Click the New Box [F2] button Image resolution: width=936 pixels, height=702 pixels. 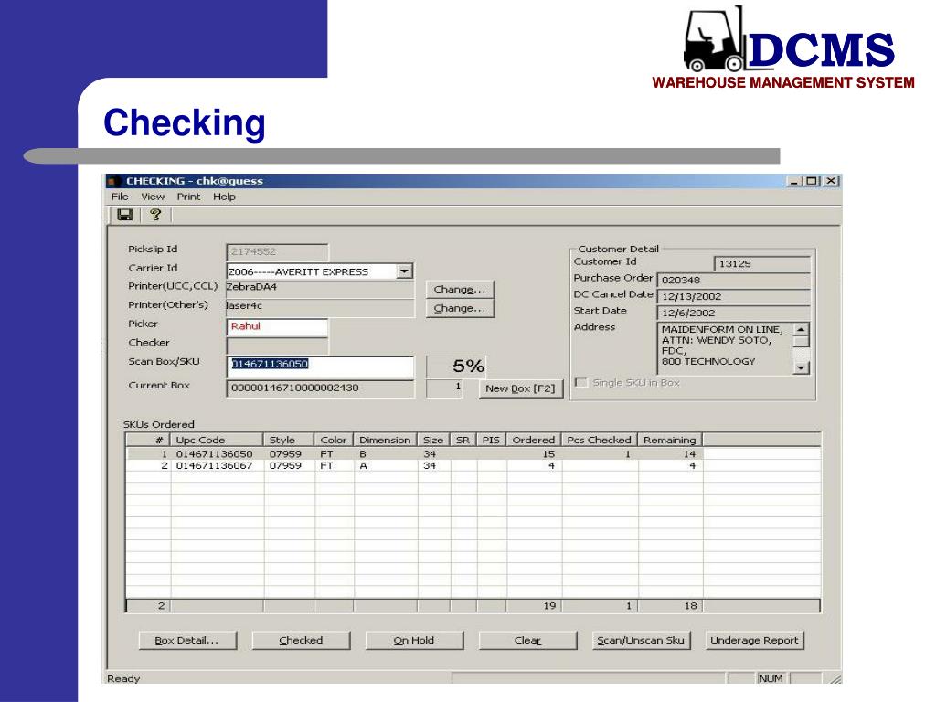point(520,388)
